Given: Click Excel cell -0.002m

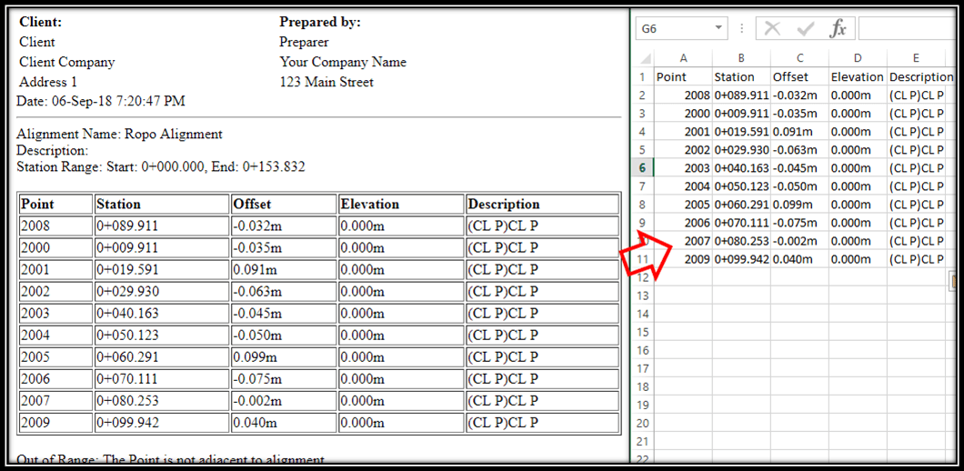Looking at the screenshot, I should click(800, 241).
